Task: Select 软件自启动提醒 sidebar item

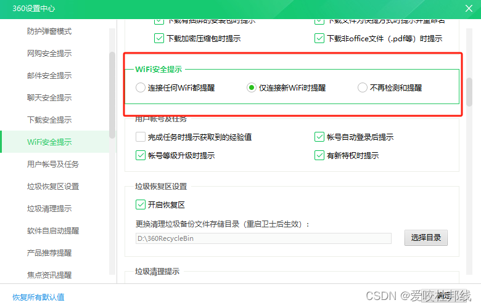Action: [53, 231]
